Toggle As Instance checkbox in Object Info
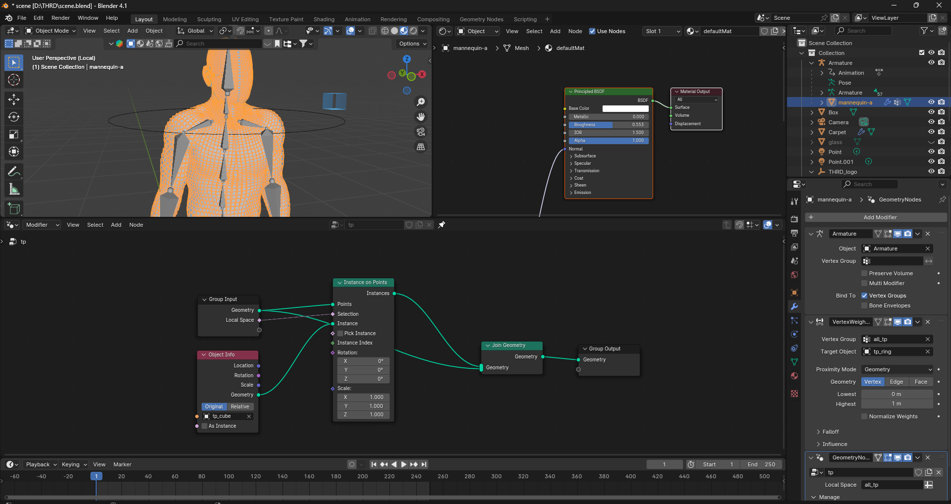Viewport: 951px width, 504px height. coord(204,426)
